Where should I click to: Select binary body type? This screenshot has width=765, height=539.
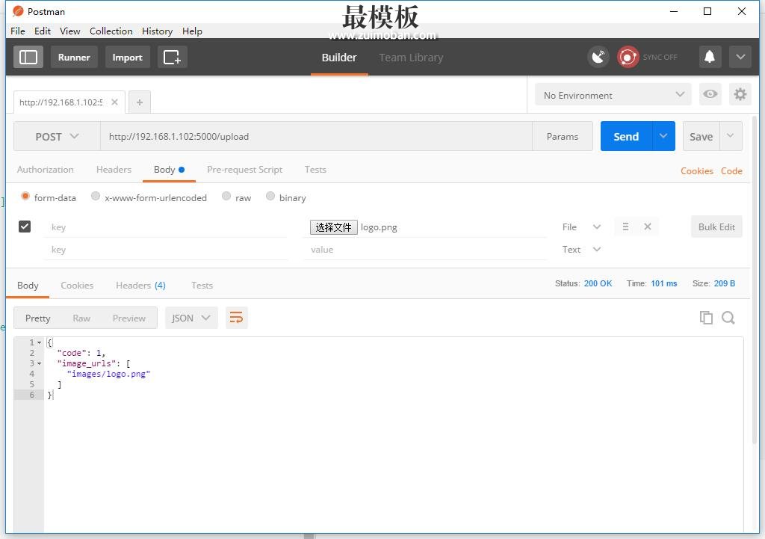pos(270,197)
